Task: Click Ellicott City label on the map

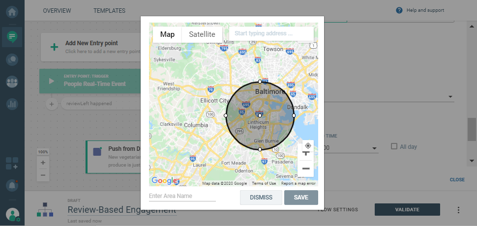Action: [x=214, y=101]
